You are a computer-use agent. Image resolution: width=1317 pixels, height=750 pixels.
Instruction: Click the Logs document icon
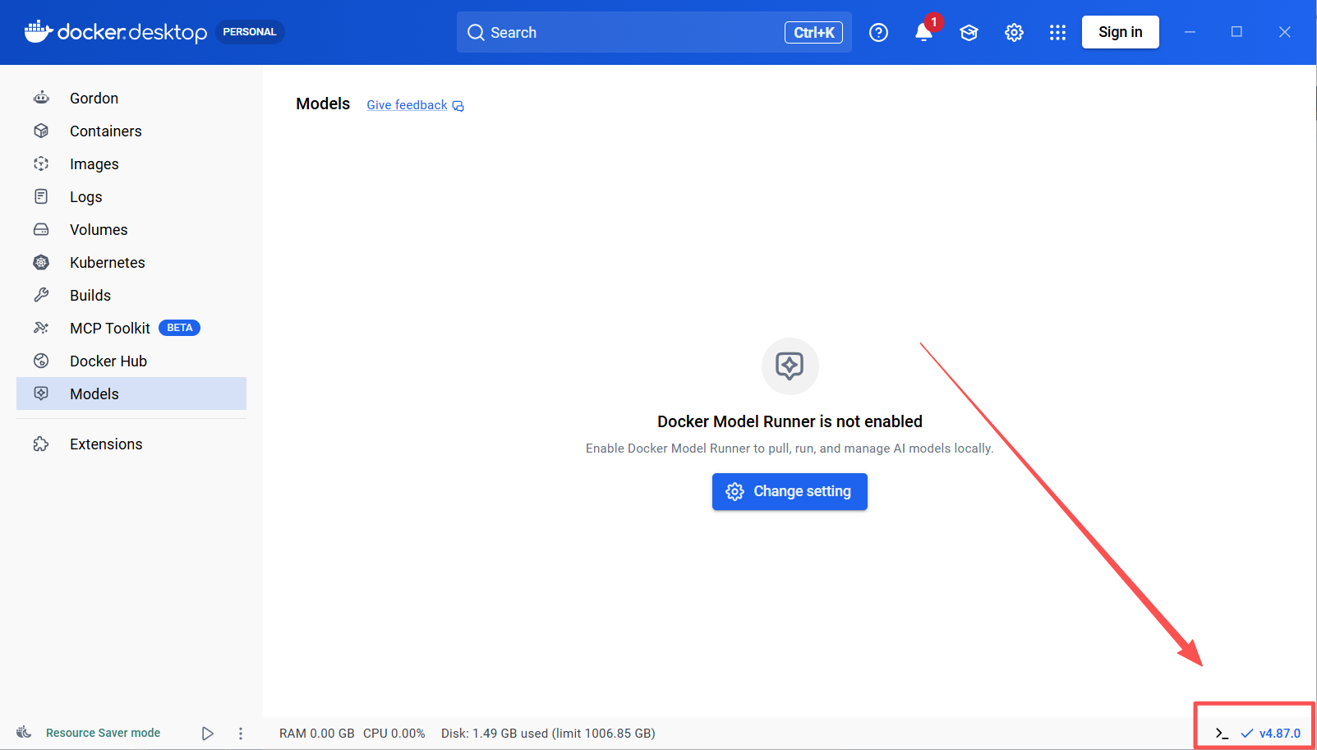coord(41,196)
